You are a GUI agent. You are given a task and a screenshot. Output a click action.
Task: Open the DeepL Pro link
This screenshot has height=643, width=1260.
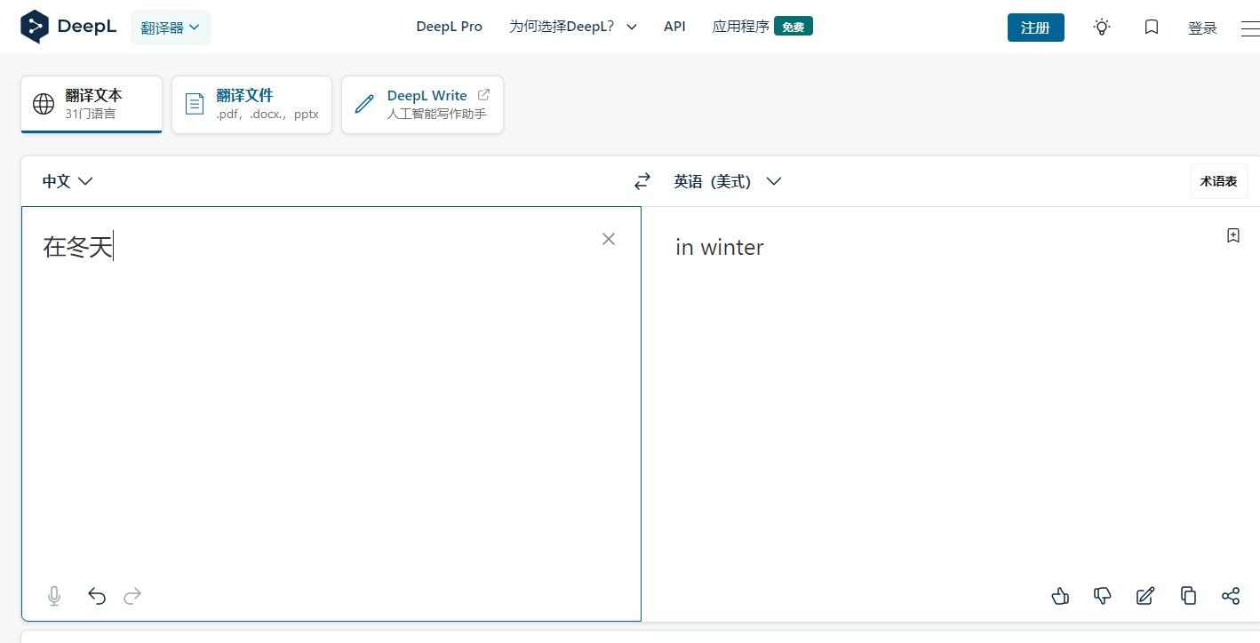pos(449,27)
